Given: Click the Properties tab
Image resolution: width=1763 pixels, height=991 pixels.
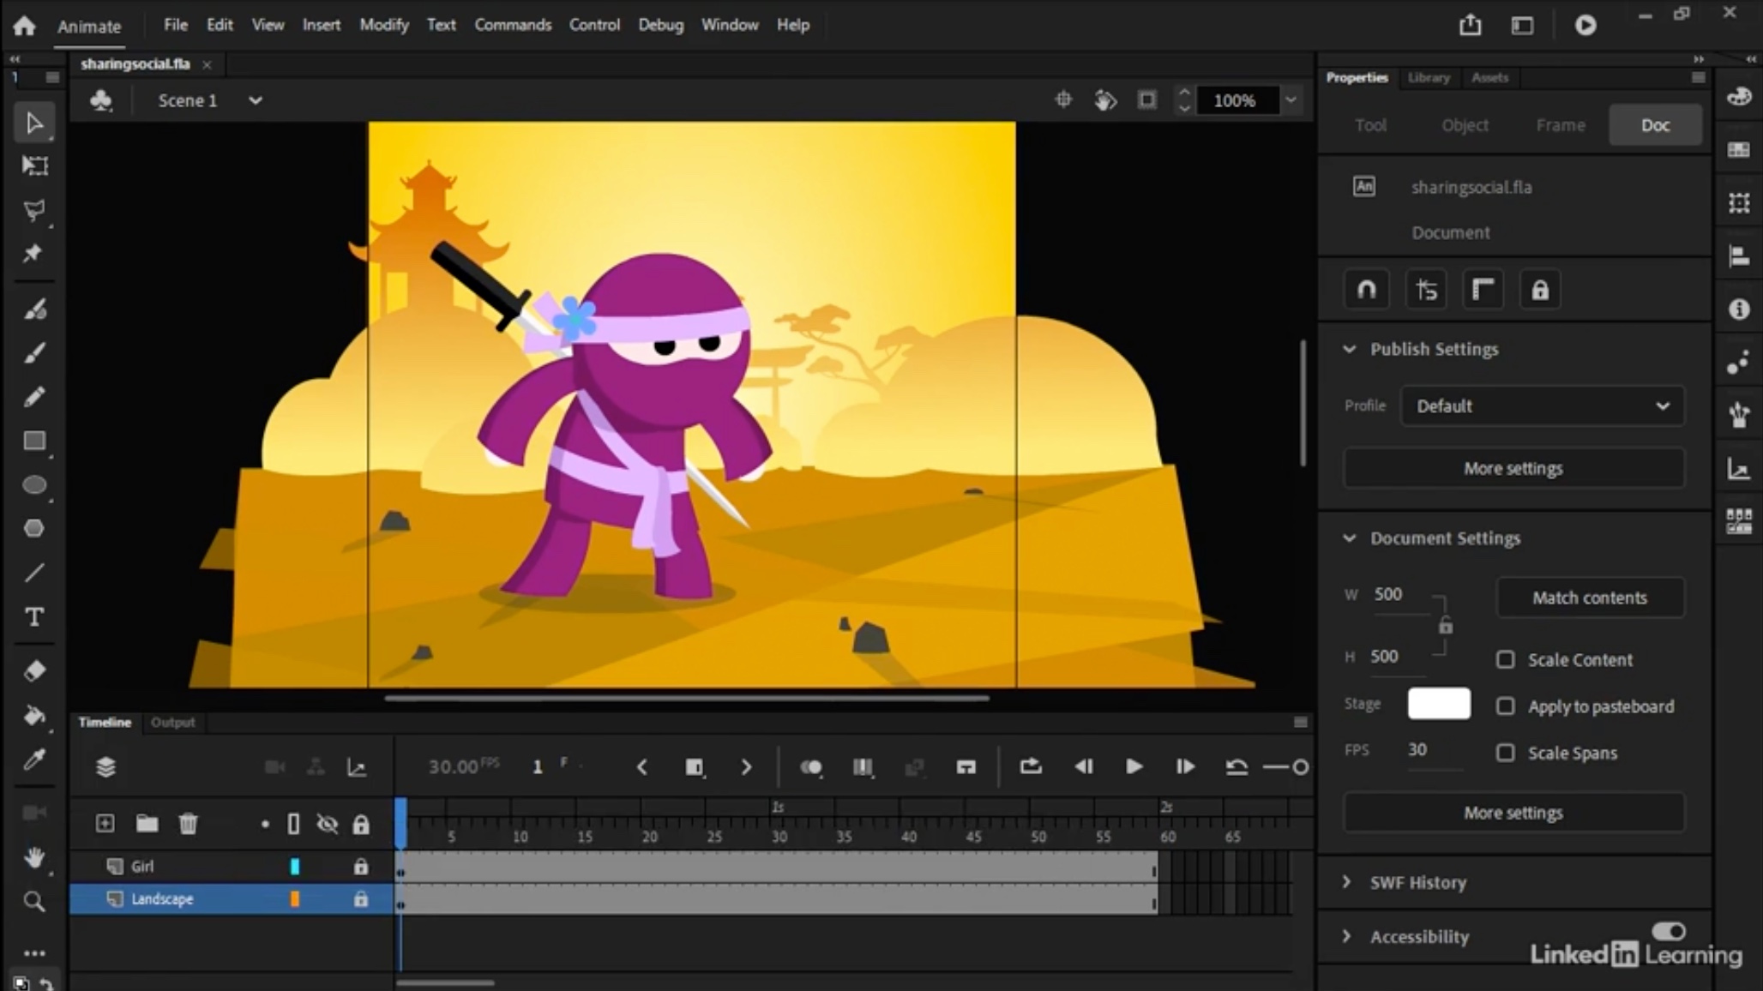Looking at the screenshot, I should [1357, 76].
